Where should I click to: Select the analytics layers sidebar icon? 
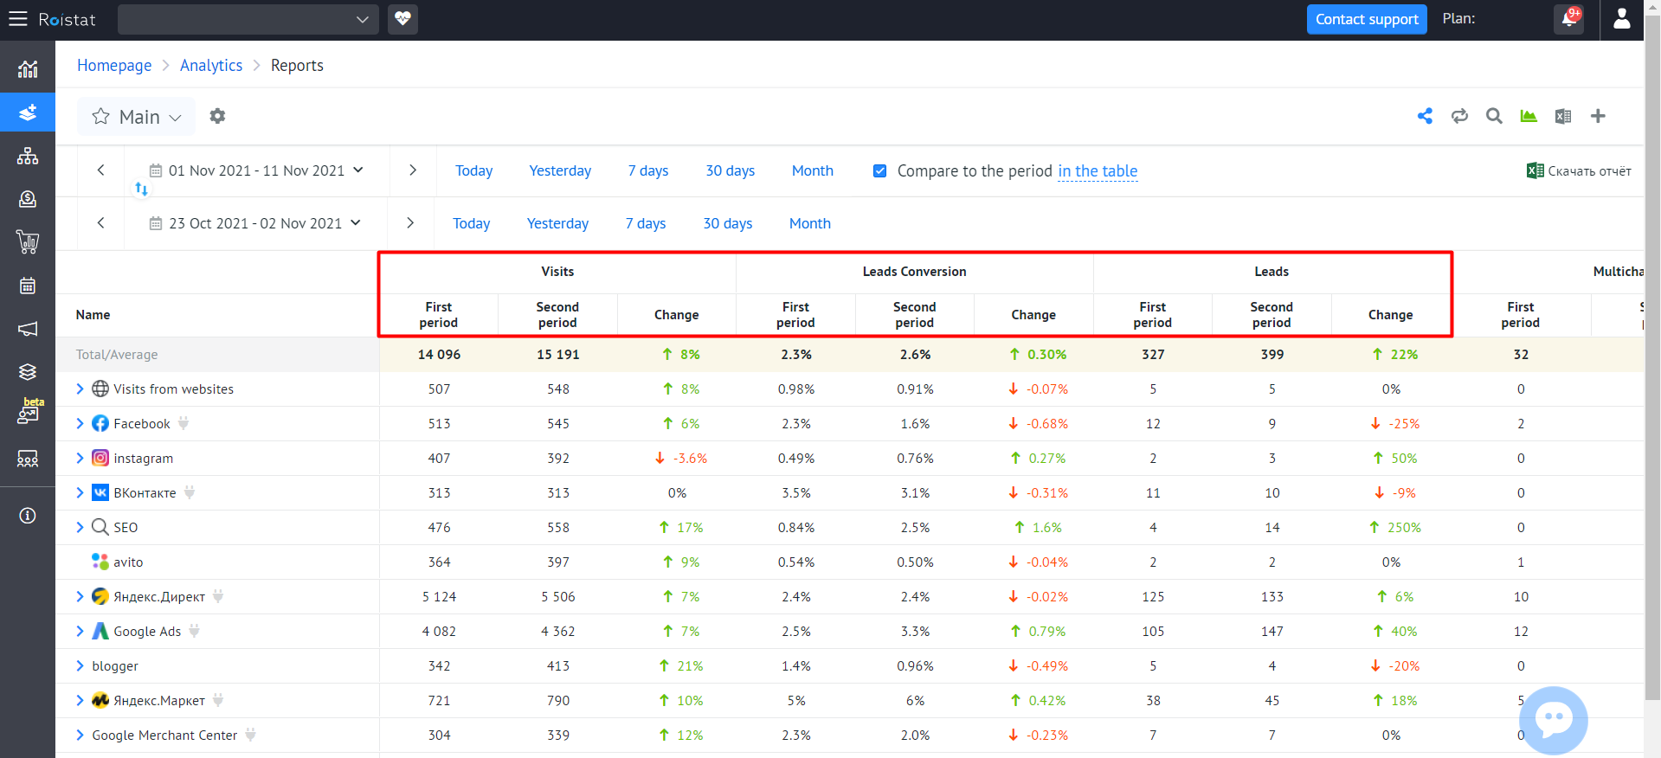tap(28, 112)
